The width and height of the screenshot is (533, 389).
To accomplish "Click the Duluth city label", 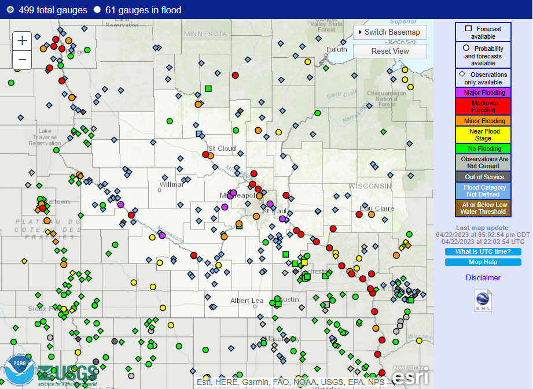I will click(336, 50).
